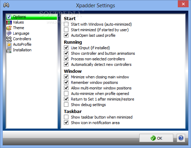This screenshot has height=148, width=191.
Task: Switch to the Language settings page
Action: (x=21, y=33)
